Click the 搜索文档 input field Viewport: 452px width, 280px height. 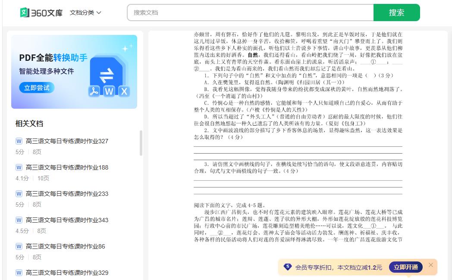coord(250,13)
